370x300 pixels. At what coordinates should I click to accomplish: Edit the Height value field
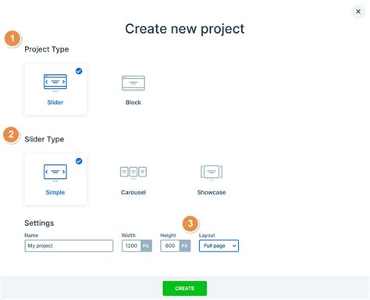170,245
